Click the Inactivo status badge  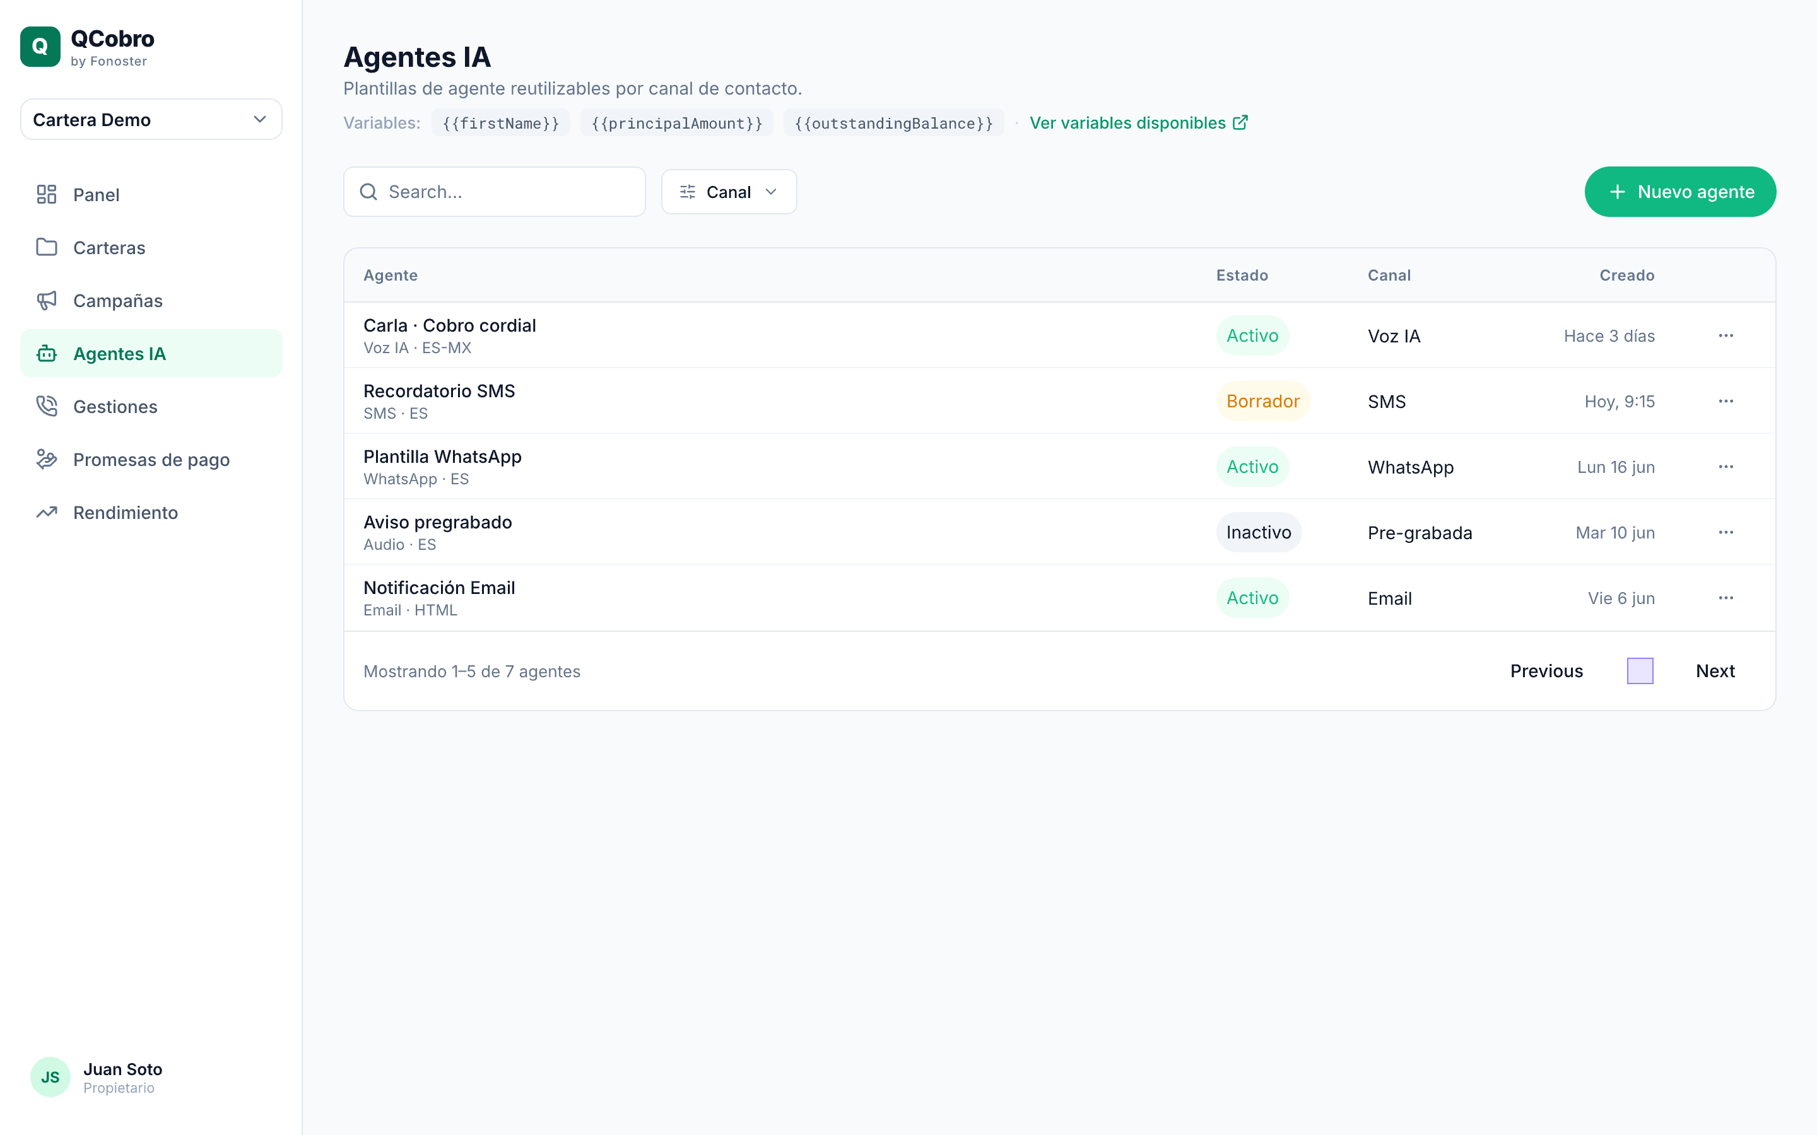pyautogui.click(x=1259, y=532)
